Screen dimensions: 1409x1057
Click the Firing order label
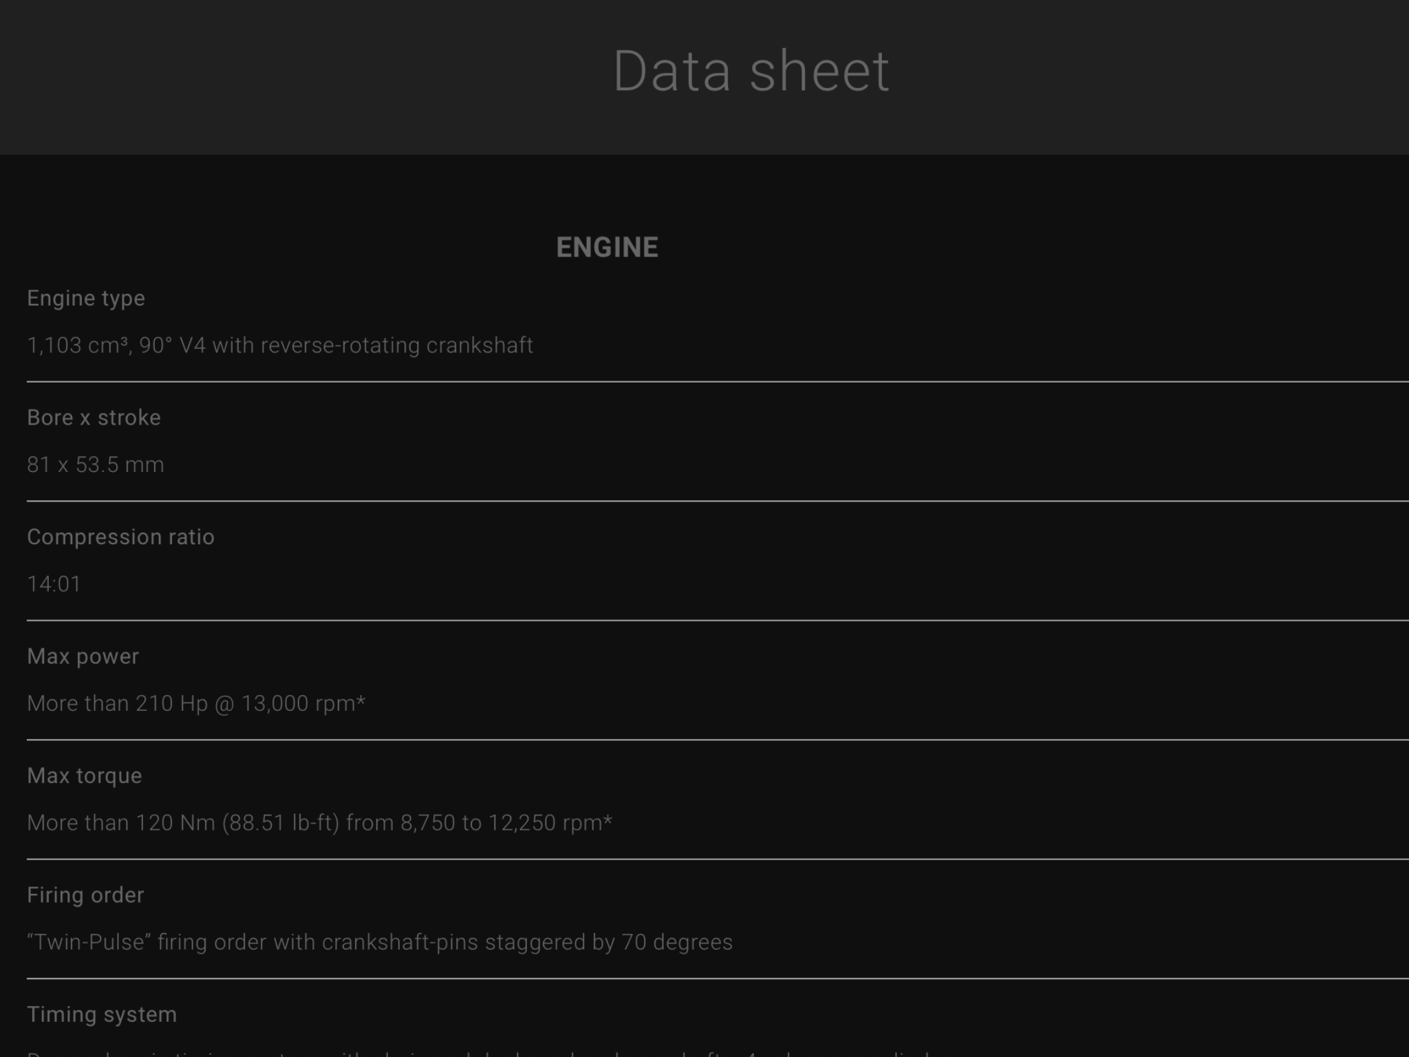tap(85, 895)
